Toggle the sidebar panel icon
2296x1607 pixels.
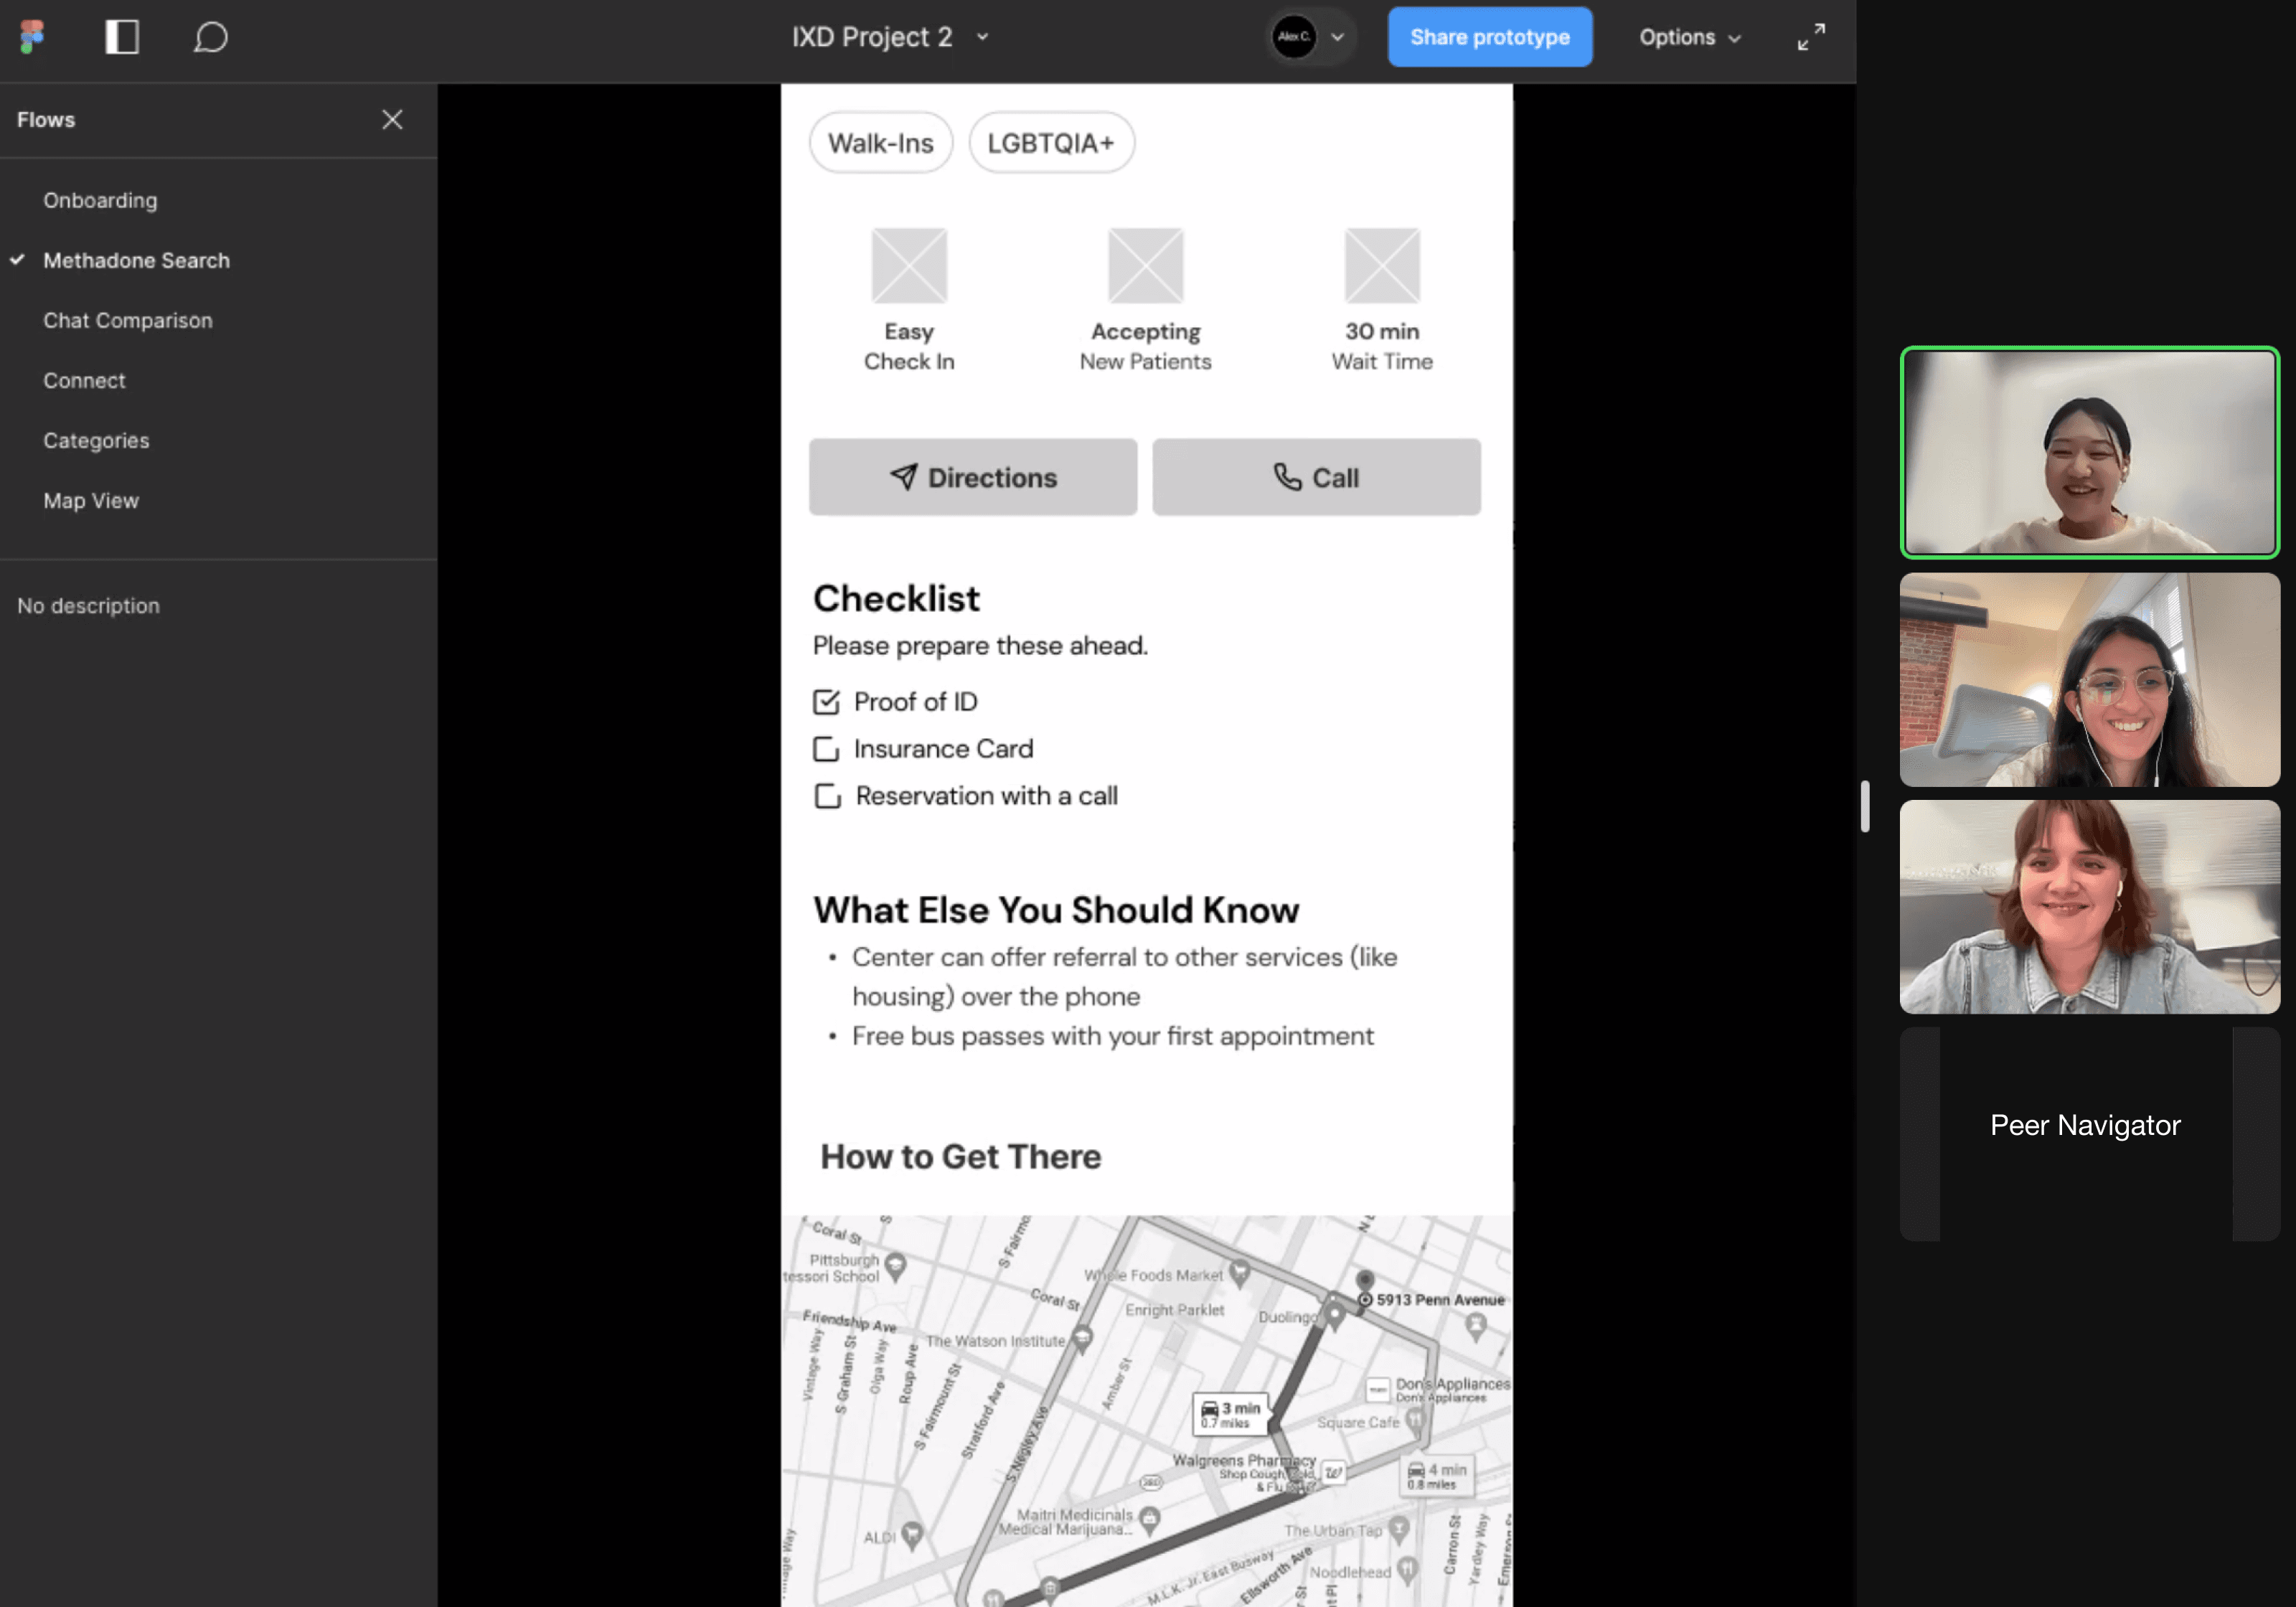[x=122, y=37]
